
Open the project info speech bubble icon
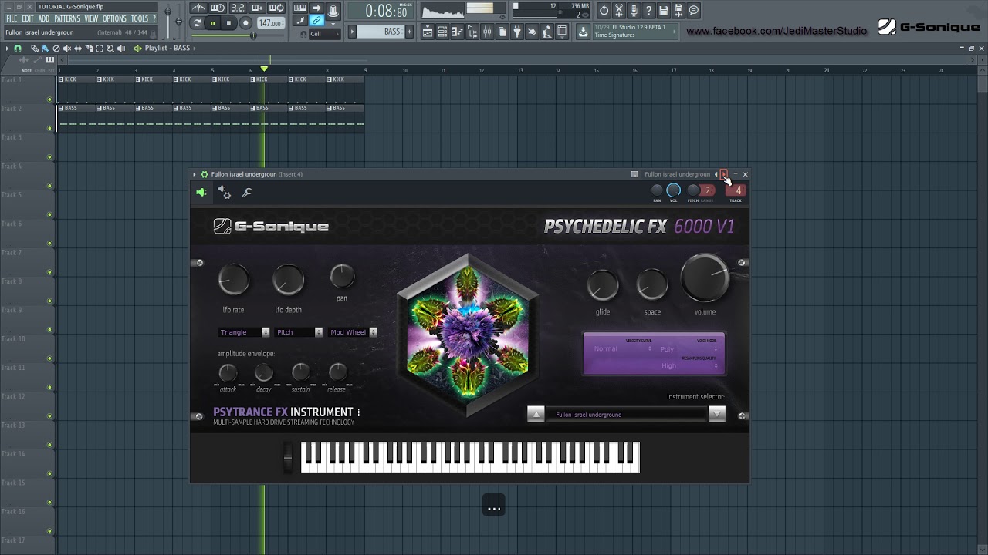(x=693, y=10)
